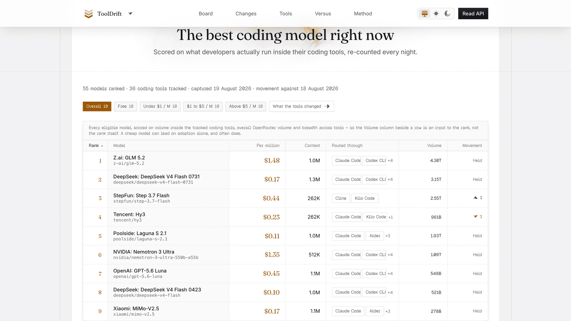Select the Overall 10 filter tab
Screen dimensions: 571x321
click(97, 106)
